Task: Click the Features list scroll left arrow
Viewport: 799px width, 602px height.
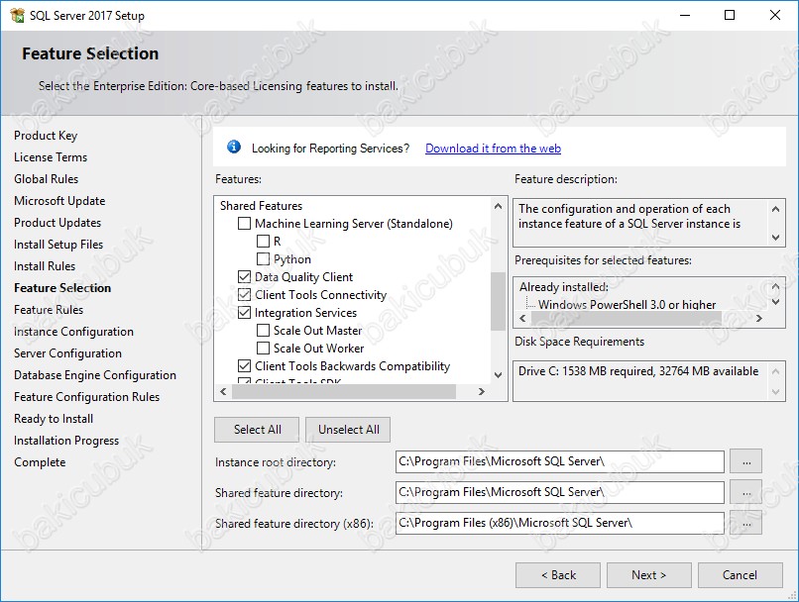Action: 223,391
